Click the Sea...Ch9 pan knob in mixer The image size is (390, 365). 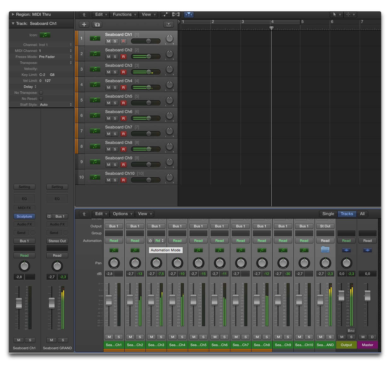pos(283,263)
